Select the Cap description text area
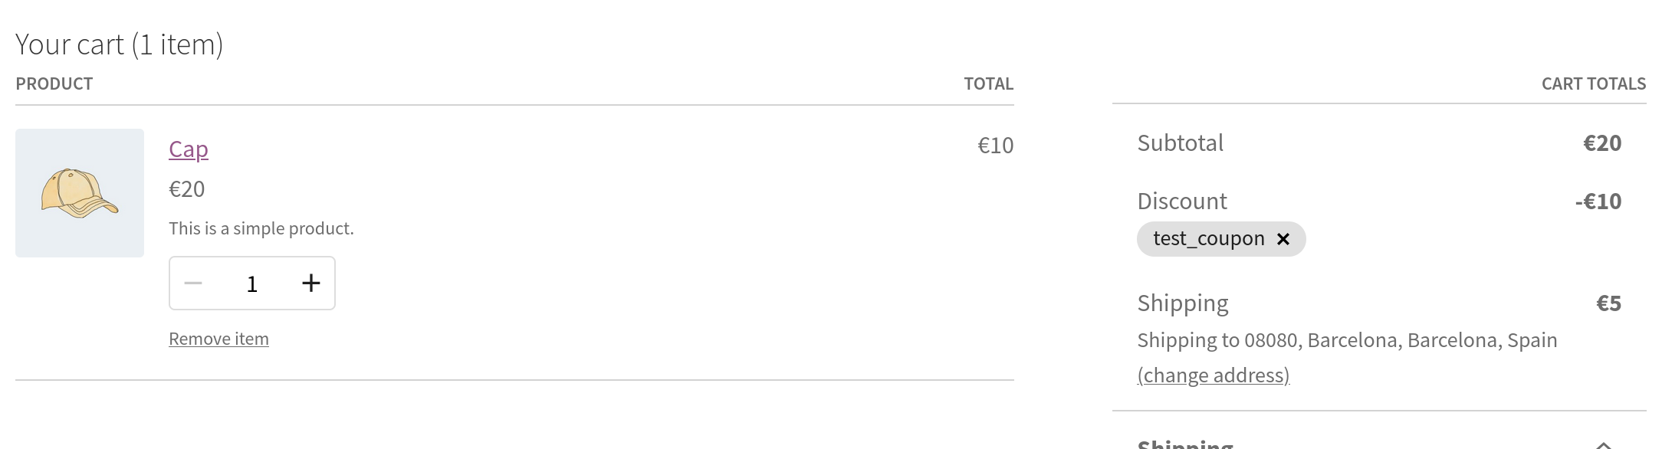The width and height of the screenshot is (1662, 449). pyautogui.click(x=261, y=228)
